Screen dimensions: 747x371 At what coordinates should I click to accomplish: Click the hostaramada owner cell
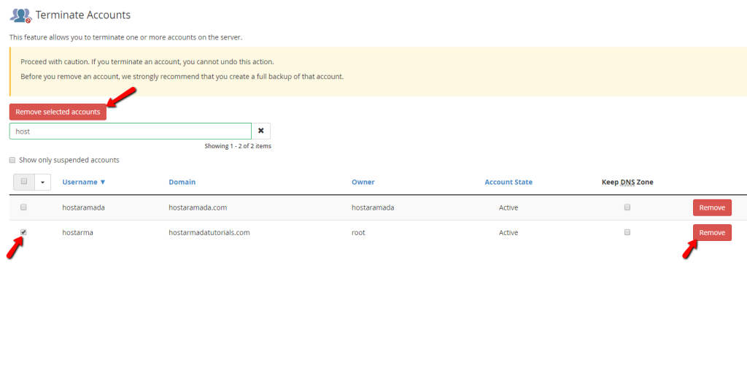click(373, 207)
